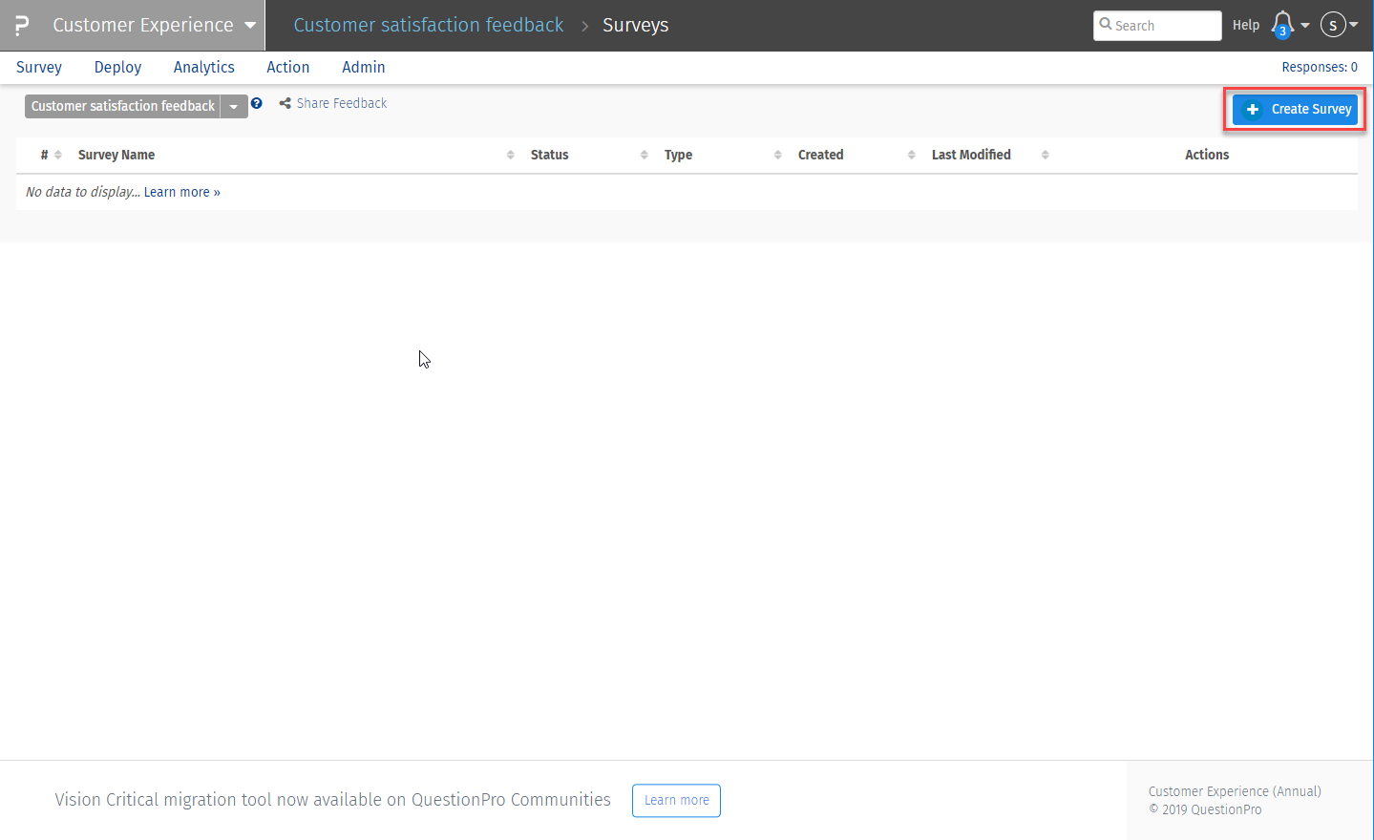Open the Analytics tab

coord(203,67)
